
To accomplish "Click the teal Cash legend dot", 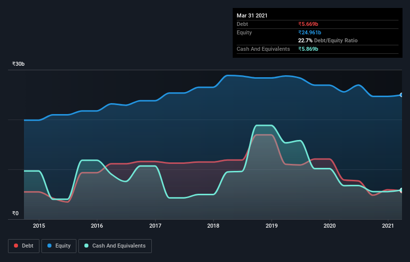I will (x=86, y=246).
